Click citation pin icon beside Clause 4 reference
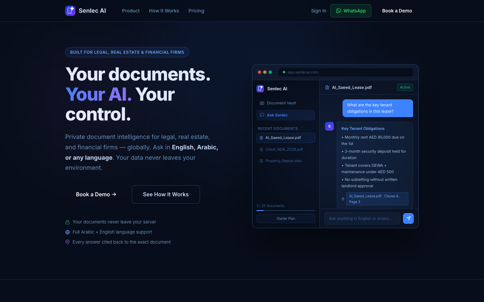The width and height of the screenshot is (484, 302). [x=343, y=199]
